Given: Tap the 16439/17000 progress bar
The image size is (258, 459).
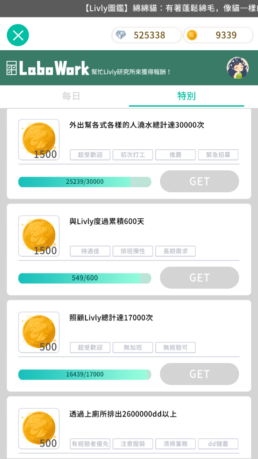Looking at the screenshot, I should pos(85,374).
